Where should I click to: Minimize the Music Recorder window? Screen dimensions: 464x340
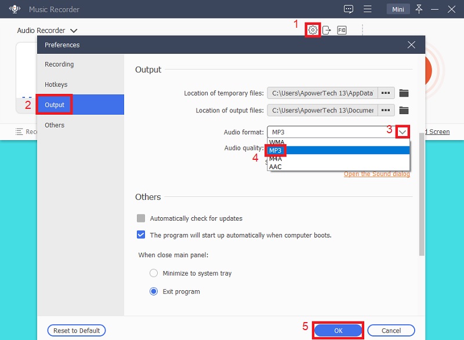click(434, 9)
